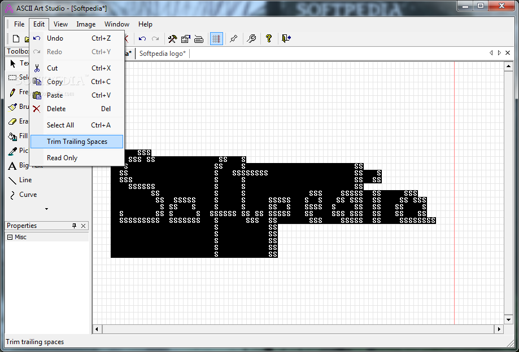Viewport: 519px width, 352px height.
Task: Show previous document tab with left arrow
Action: pyautogui.click(x=491, y=53)
